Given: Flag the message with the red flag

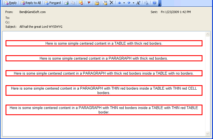Looking at the screenshot, I should 89,3.
